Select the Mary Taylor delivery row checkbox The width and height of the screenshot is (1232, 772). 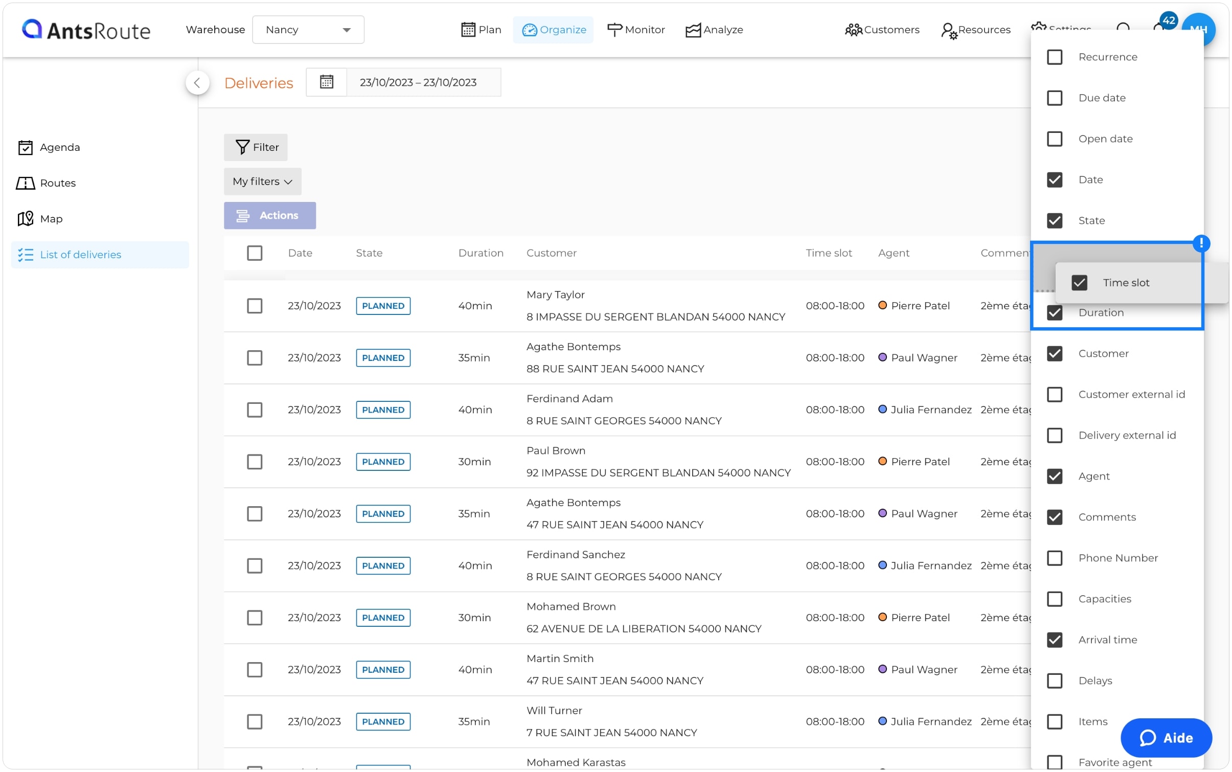point(255,306)
